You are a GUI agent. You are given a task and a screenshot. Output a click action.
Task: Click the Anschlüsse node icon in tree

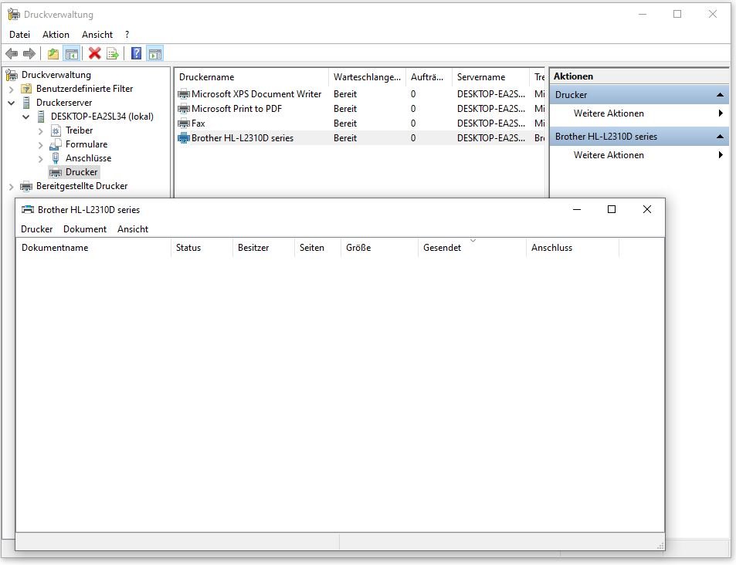56,158
